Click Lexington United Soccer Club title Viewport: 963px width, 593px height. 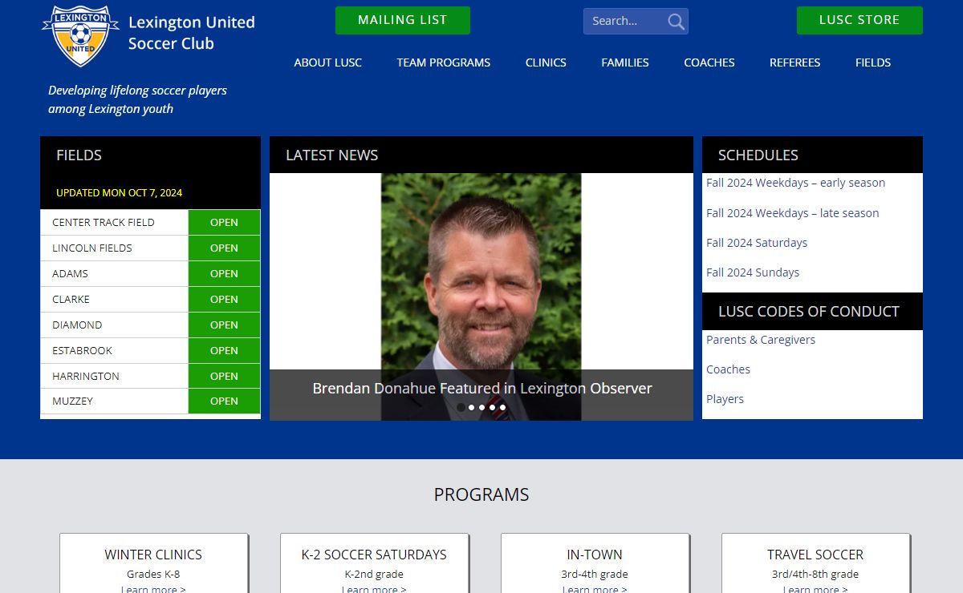pos(192,33)
